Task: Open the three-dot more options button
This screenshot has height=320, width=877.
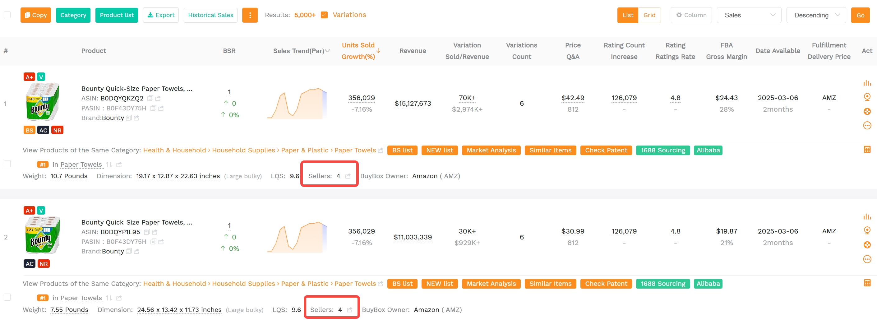Action: point(250,15)
